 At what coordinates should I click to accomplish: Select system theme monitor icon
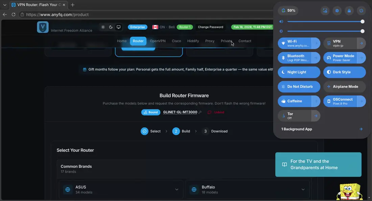119,27
